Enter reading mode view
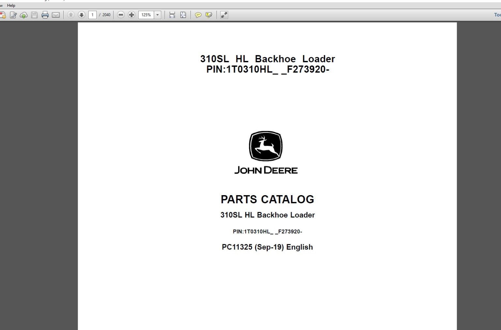This screenshot has width=501, height=330. pos(223,15)
